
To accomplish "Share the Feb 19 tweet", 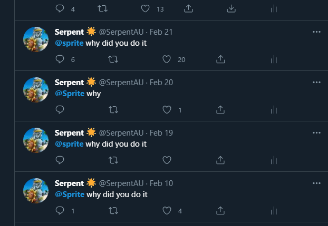I will (x=221, y=160).
